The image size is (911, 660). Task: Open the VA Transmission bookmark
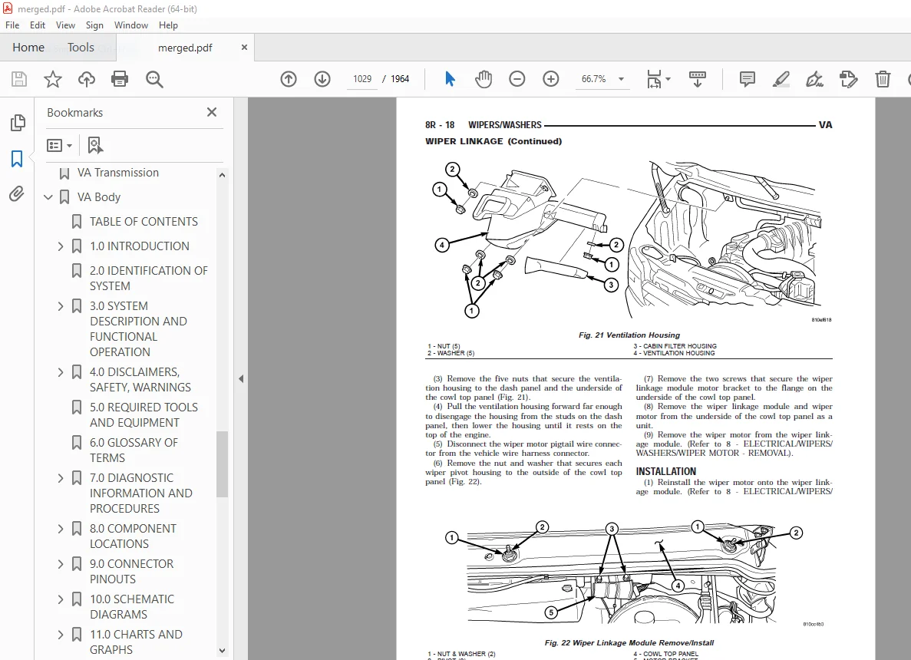pyautogui.click(x=118, y=173)
